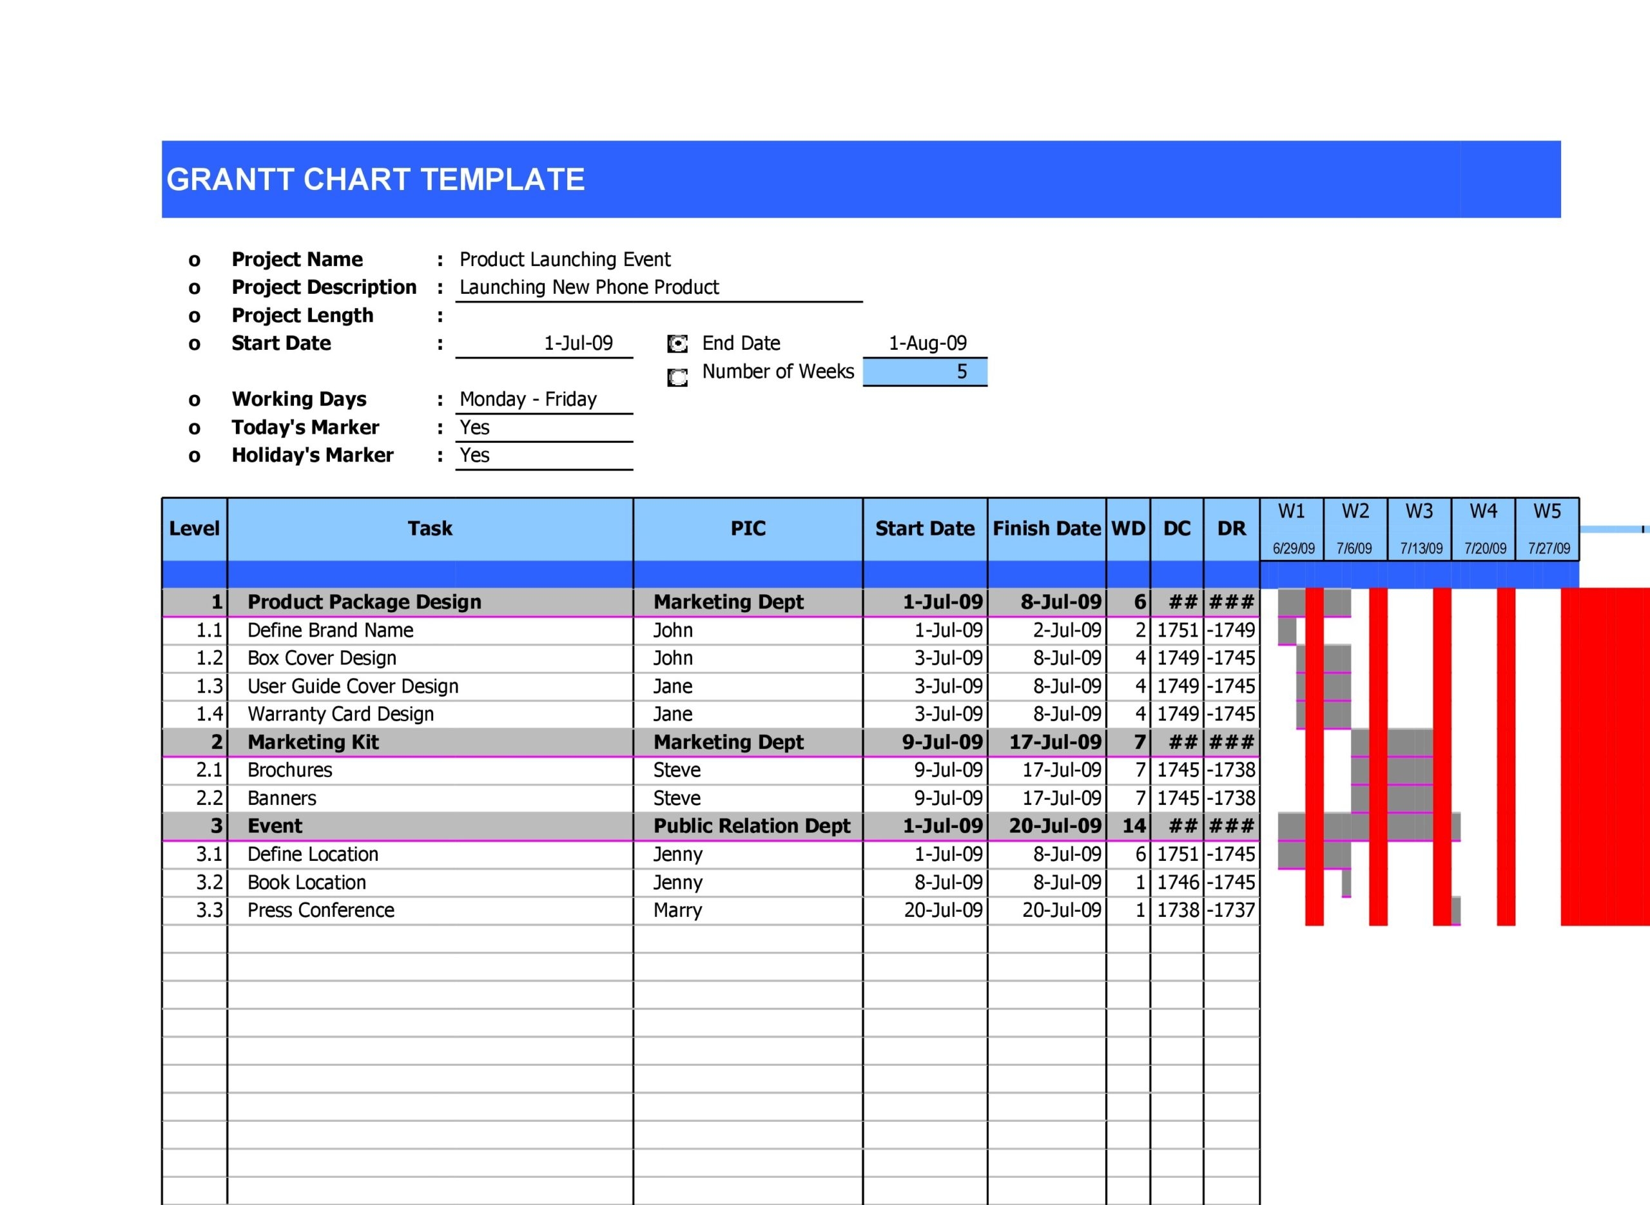Image resolution: width=1650 pixels, height=1205 pixels.
Task: Click the PIC column header
Action: pyautogui.click(x=748, y=528)
